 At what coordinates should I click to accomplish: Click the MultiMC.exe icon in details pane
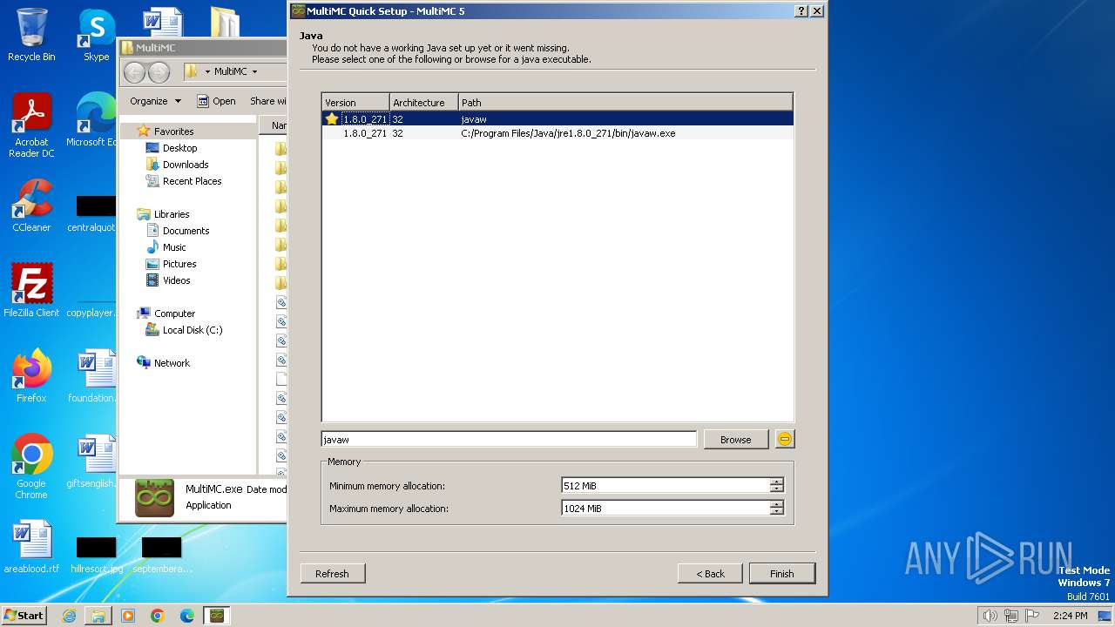click(x=154, y=498)
